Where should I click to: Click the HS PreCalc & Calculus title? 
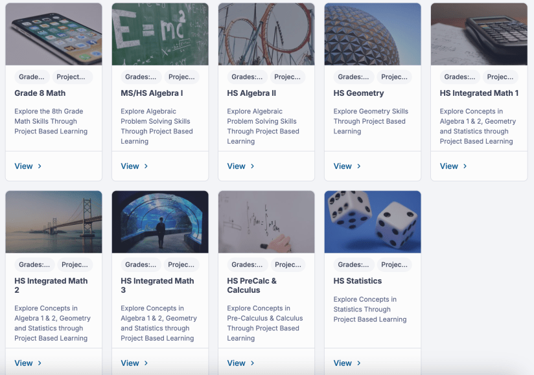pyautogui.click(x=252, y=286)
